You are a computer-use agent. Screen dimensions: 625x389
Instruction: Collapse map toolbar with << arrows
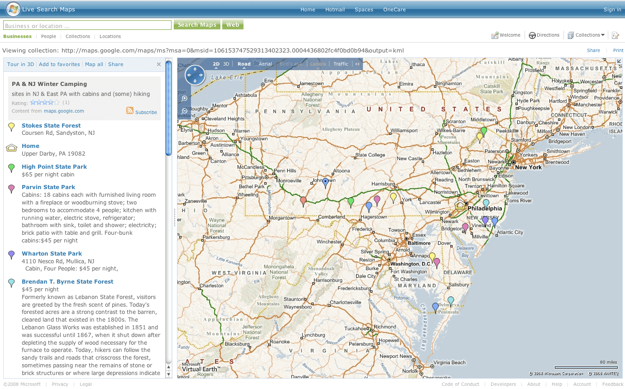pyautogui.click(x=358, y=64)
